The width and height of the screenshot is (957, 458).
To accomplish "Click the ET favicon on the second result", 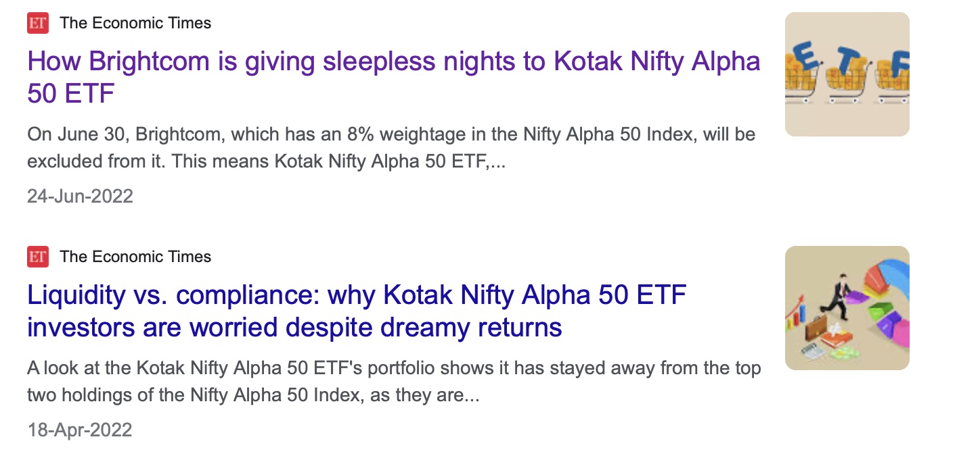I will click(x=39, y=256).
